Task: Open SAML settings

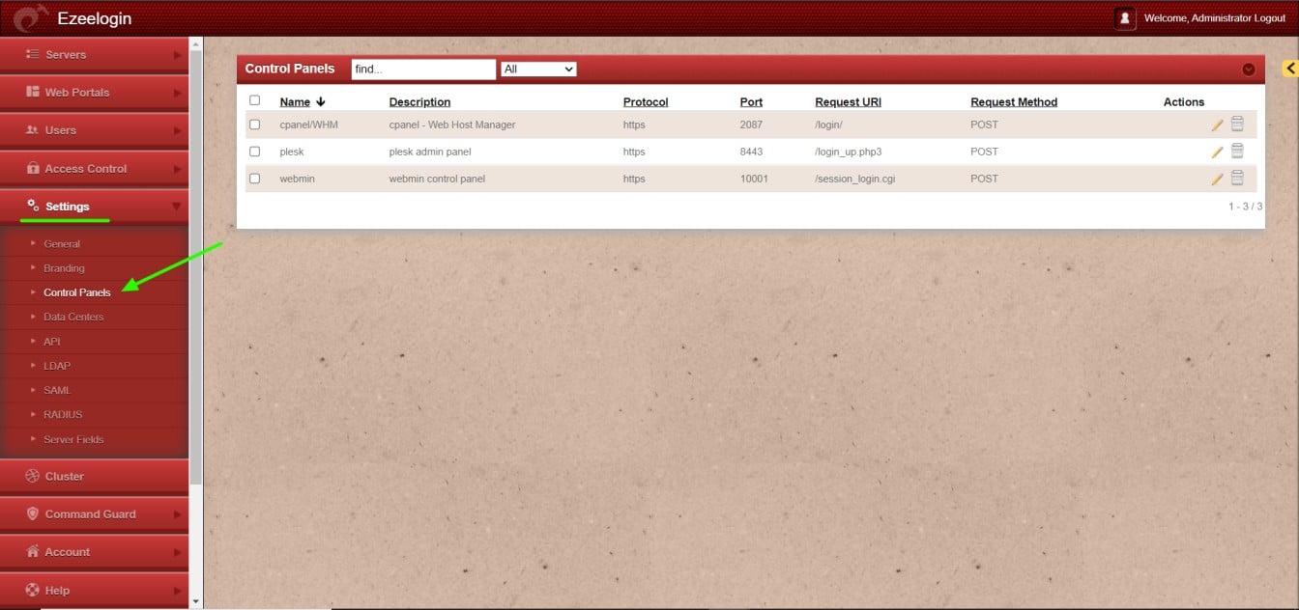Action: click(x=57, y=390)
